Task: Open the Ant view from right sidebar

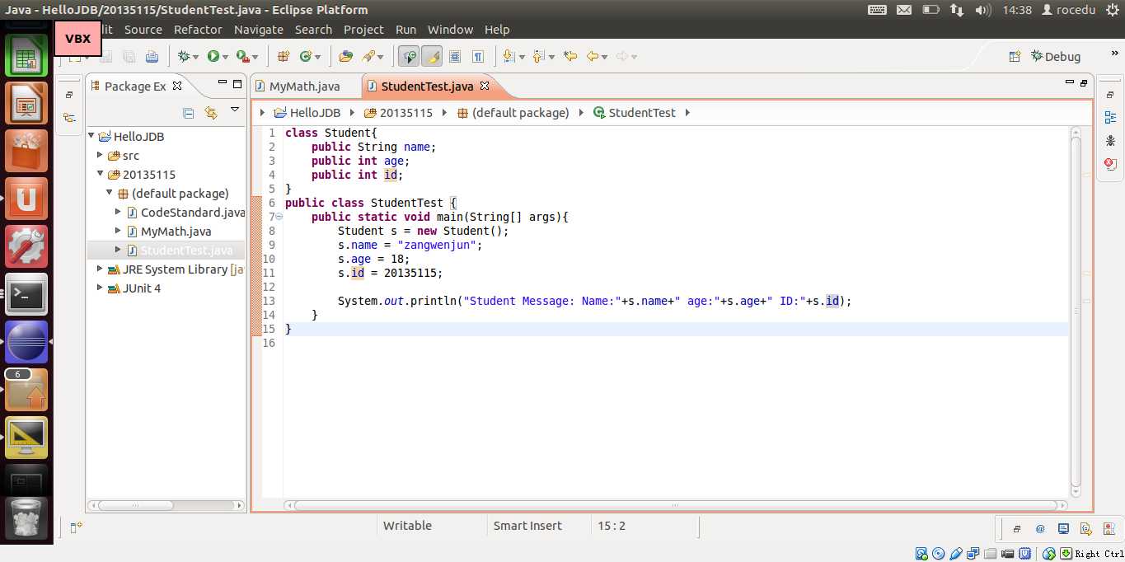Action: point(1110,141)
